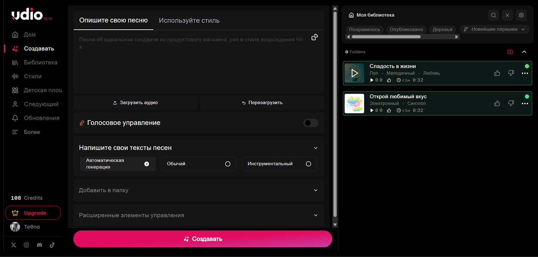The image size is (538, 257).
Task: Open the Новейшие первыми sort dropdown
Action: (494, 29)
